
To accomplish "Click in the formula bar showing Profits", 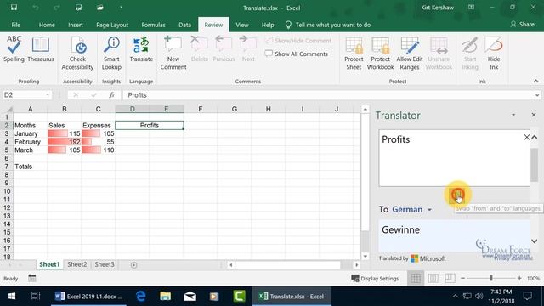I will tap(327, 95).
